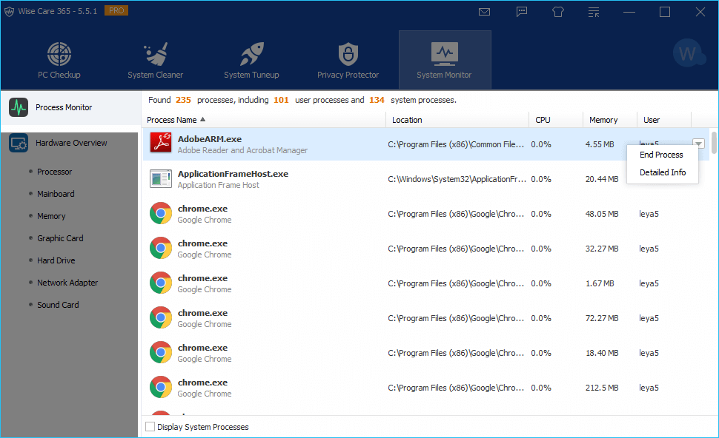Open Memory hardware section in sidebar
This screenshot has height=438, width=719.
pos(51,216)
